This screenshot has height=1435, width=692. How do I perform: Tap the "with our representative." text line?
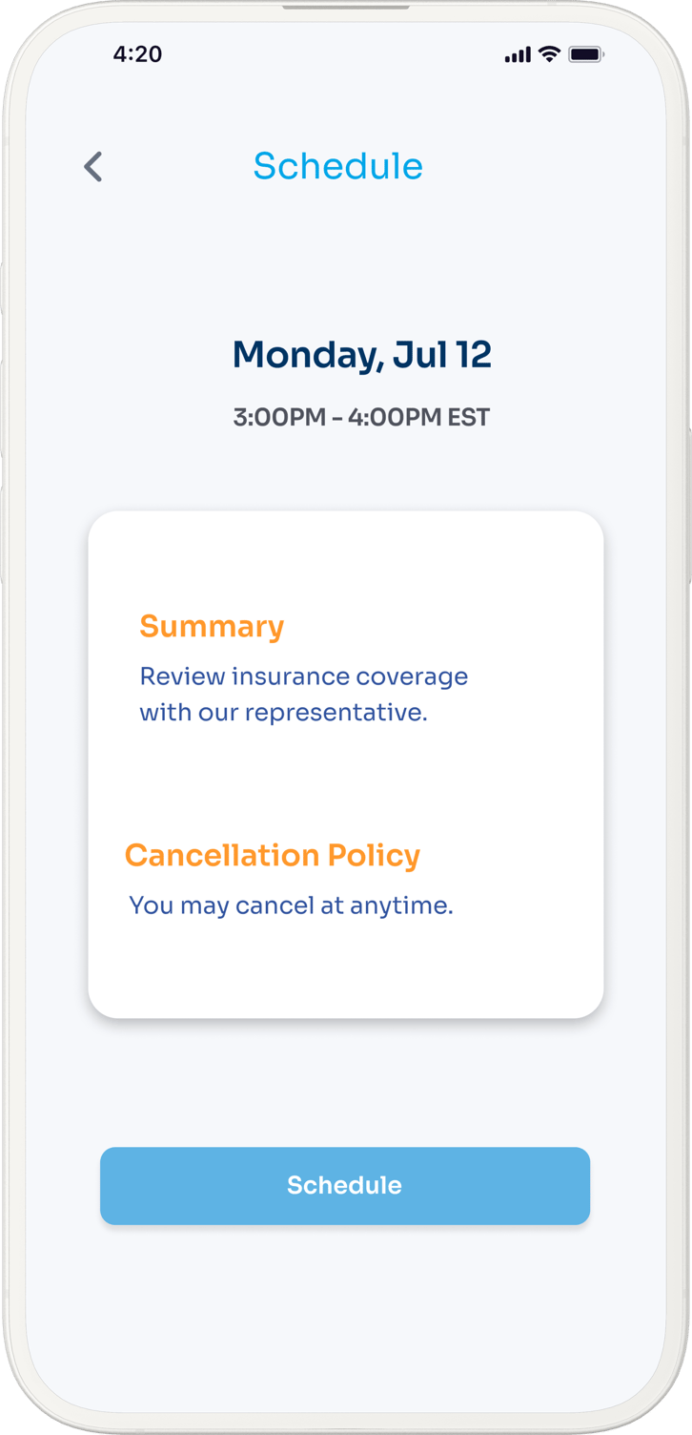(283, 713)
